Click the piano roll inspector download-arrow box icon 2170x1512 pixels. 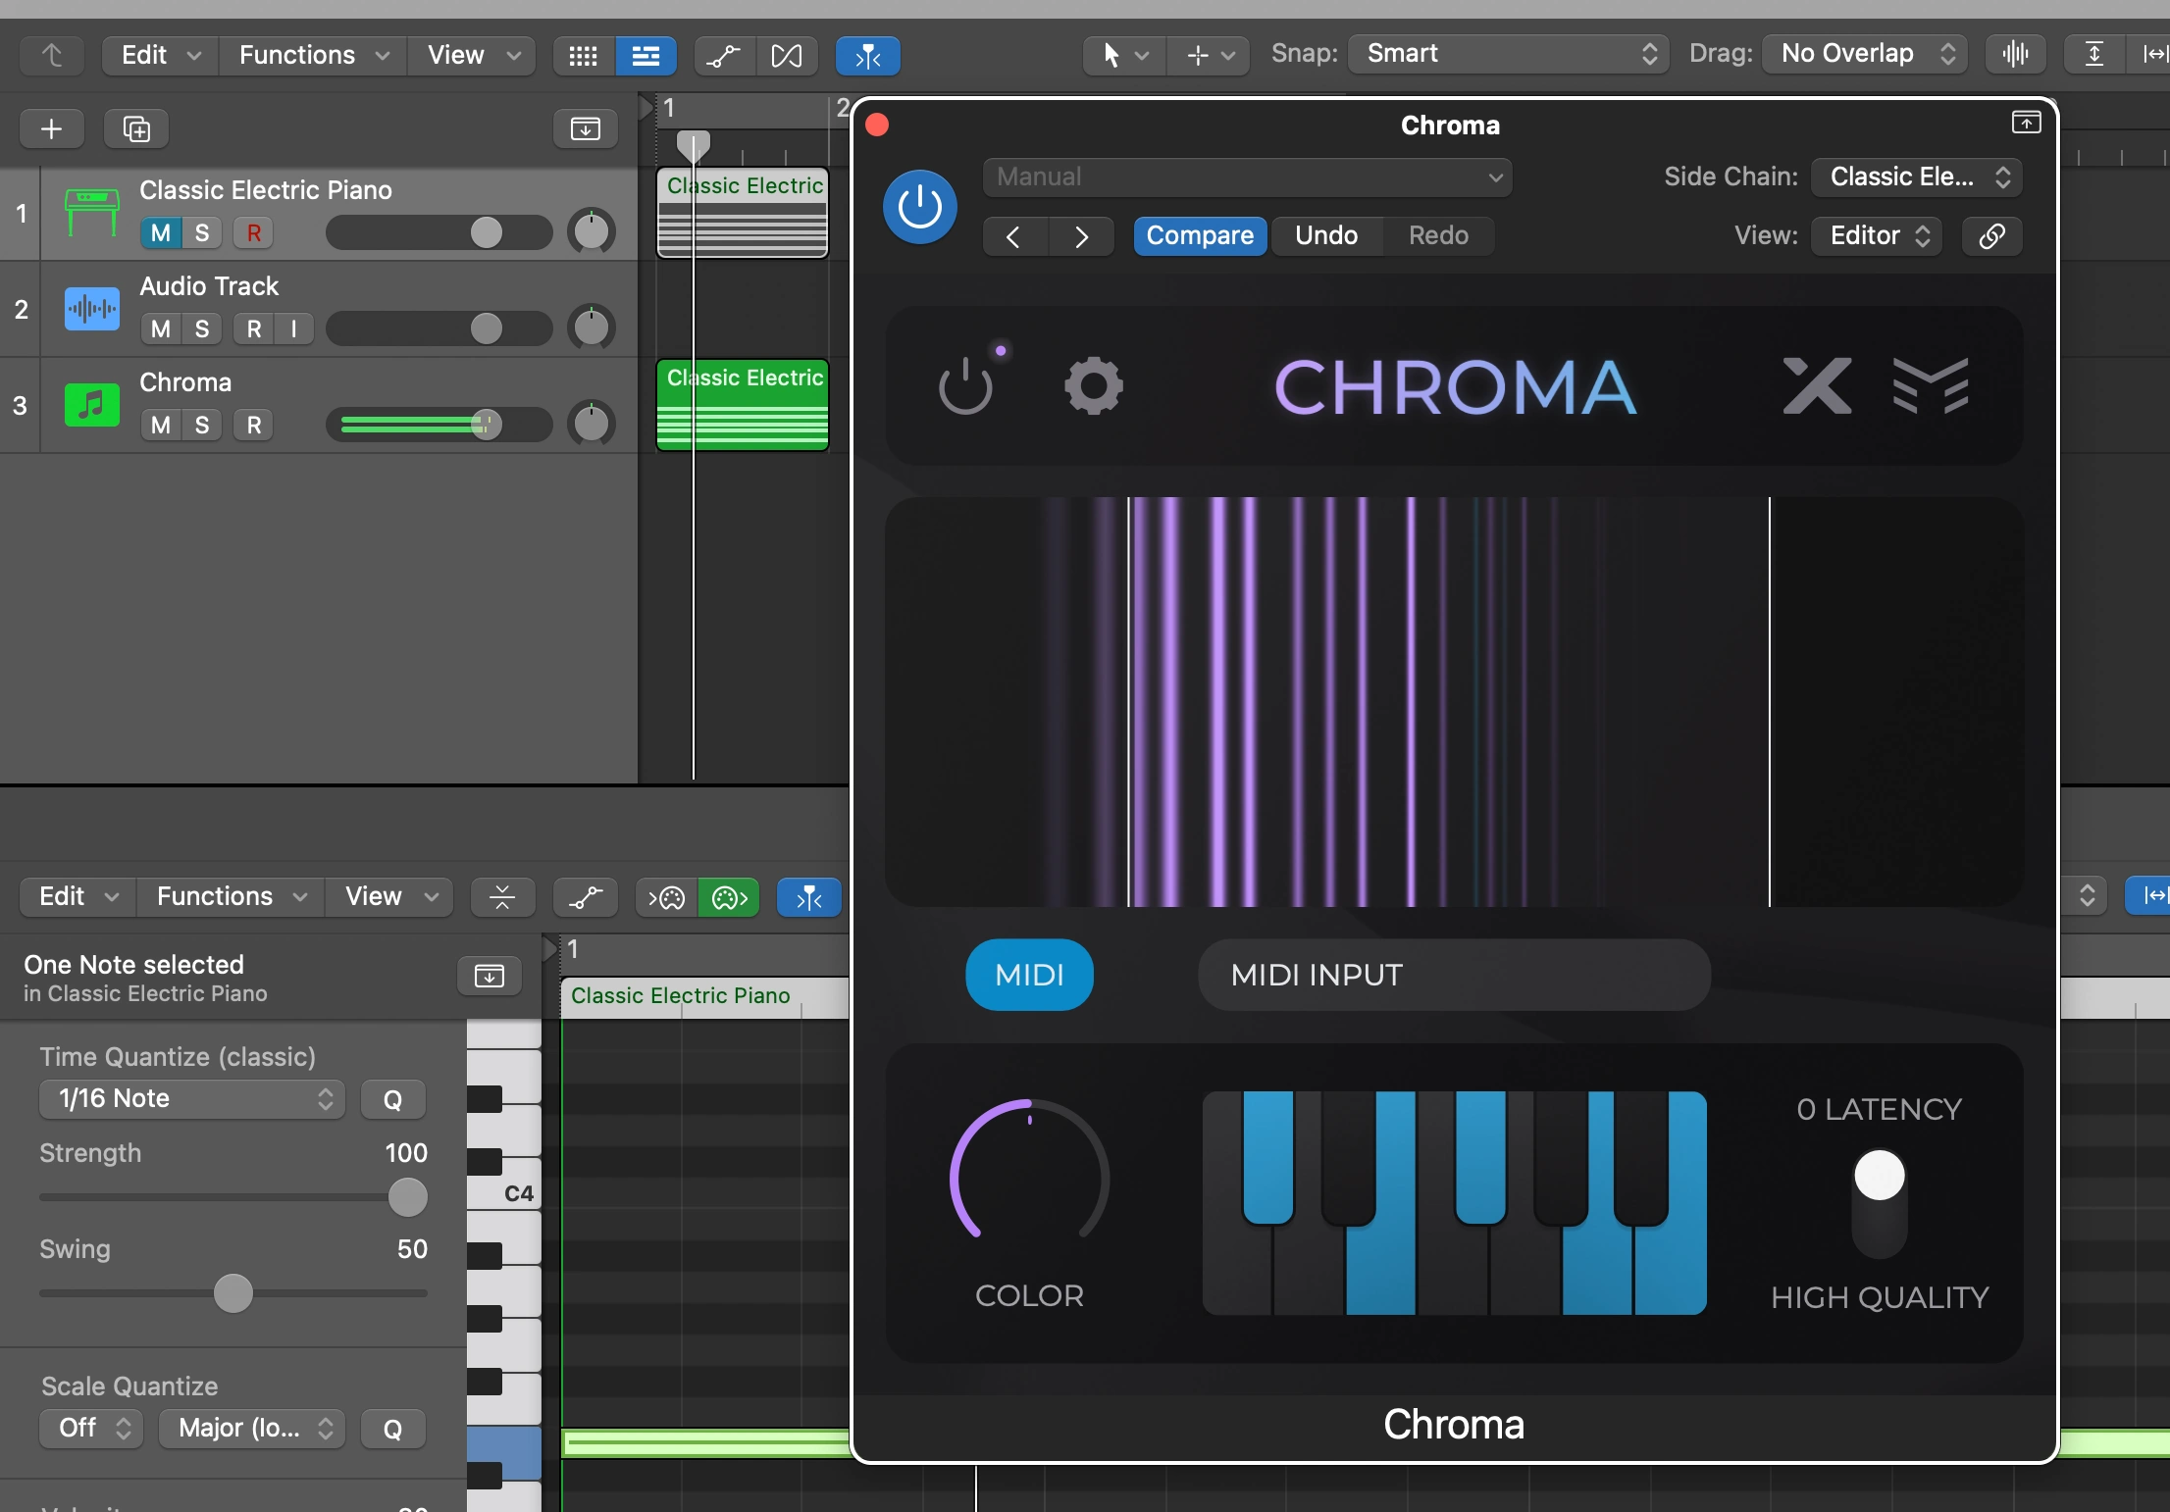(490, 976)
